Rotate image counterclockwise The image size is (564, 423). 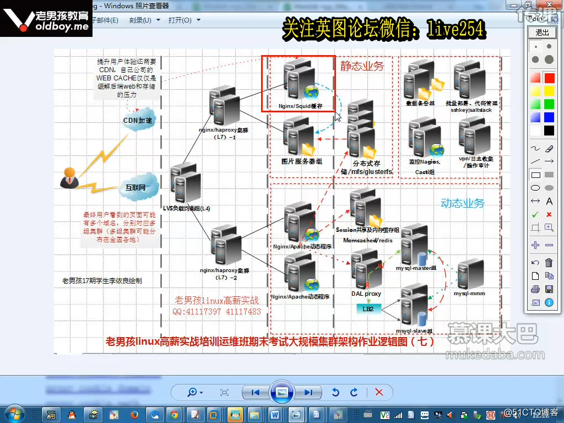point(335,392)
